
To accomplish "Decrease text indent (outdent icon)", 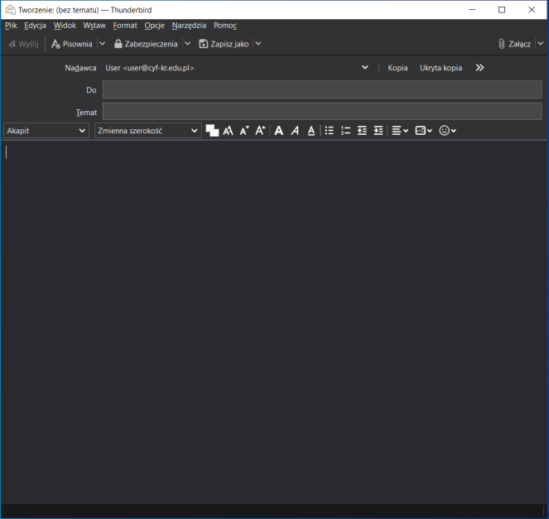I will click(362, 131).
